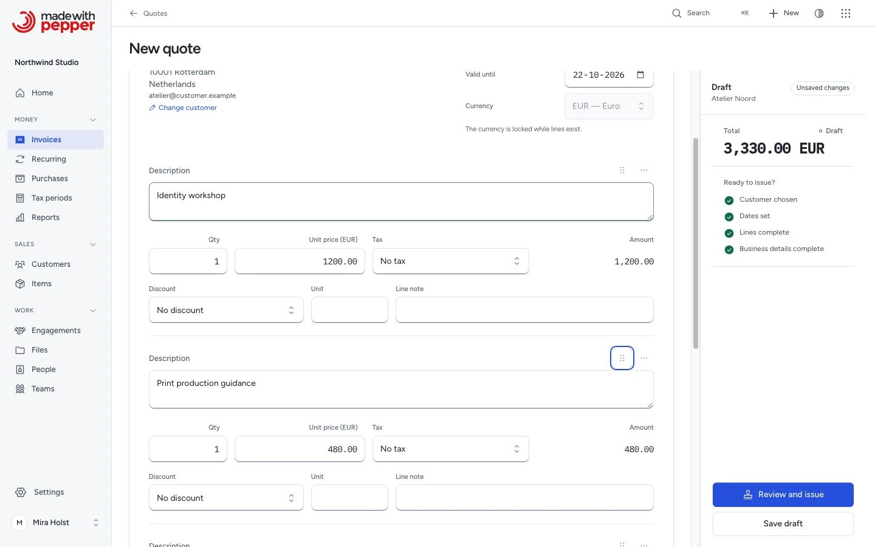Open Tax periods in sidebar

56,198
